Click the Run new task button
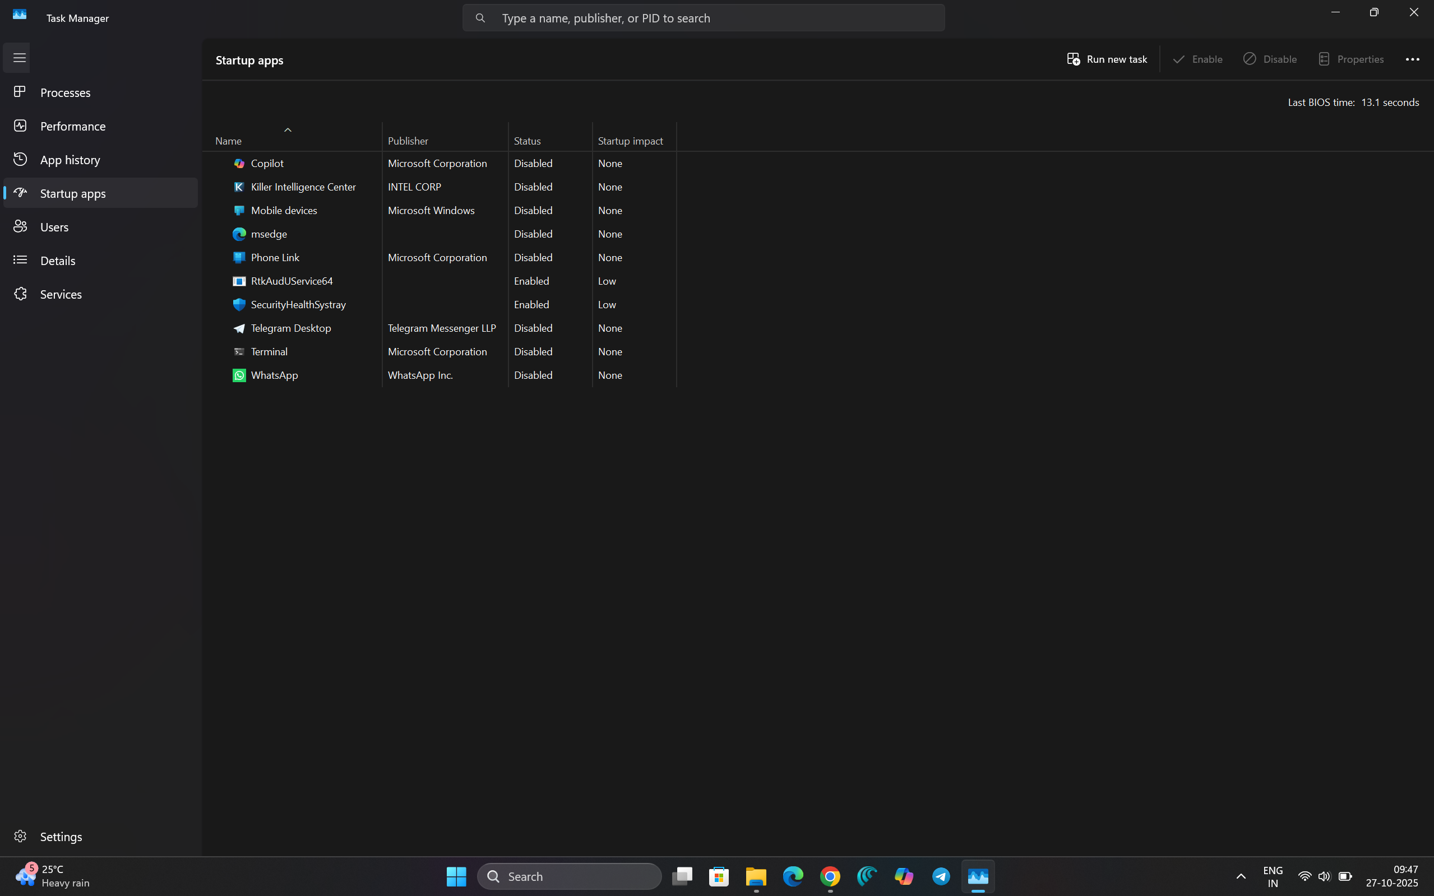 click(1107, 59)
